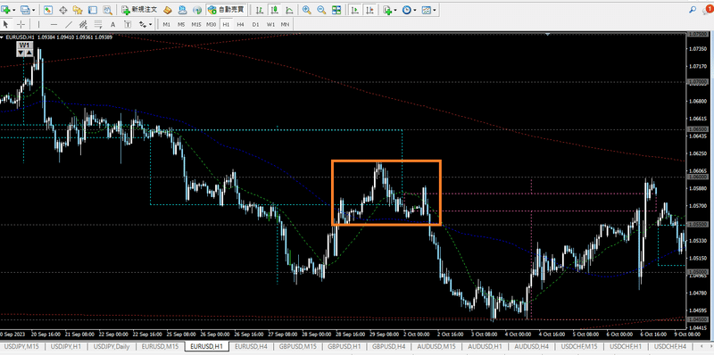Toggle the 自動売買 auto trading button
The image size is (714, 355).
tap(226, 10)
